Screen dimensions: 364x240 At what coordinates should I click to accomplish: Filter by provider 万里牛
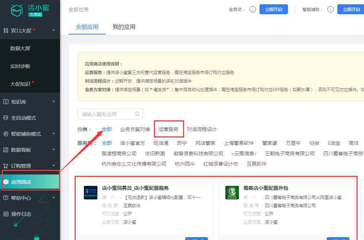(293, 143)
